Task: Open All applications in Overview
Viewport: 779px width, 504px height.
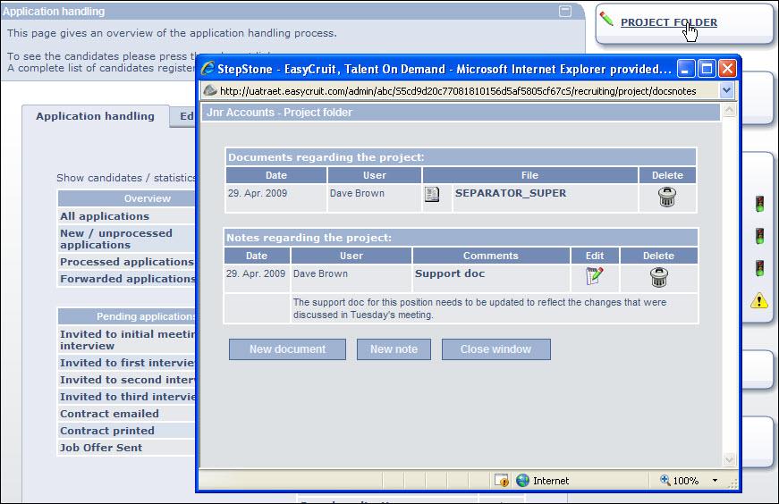Action: [105, 216]
